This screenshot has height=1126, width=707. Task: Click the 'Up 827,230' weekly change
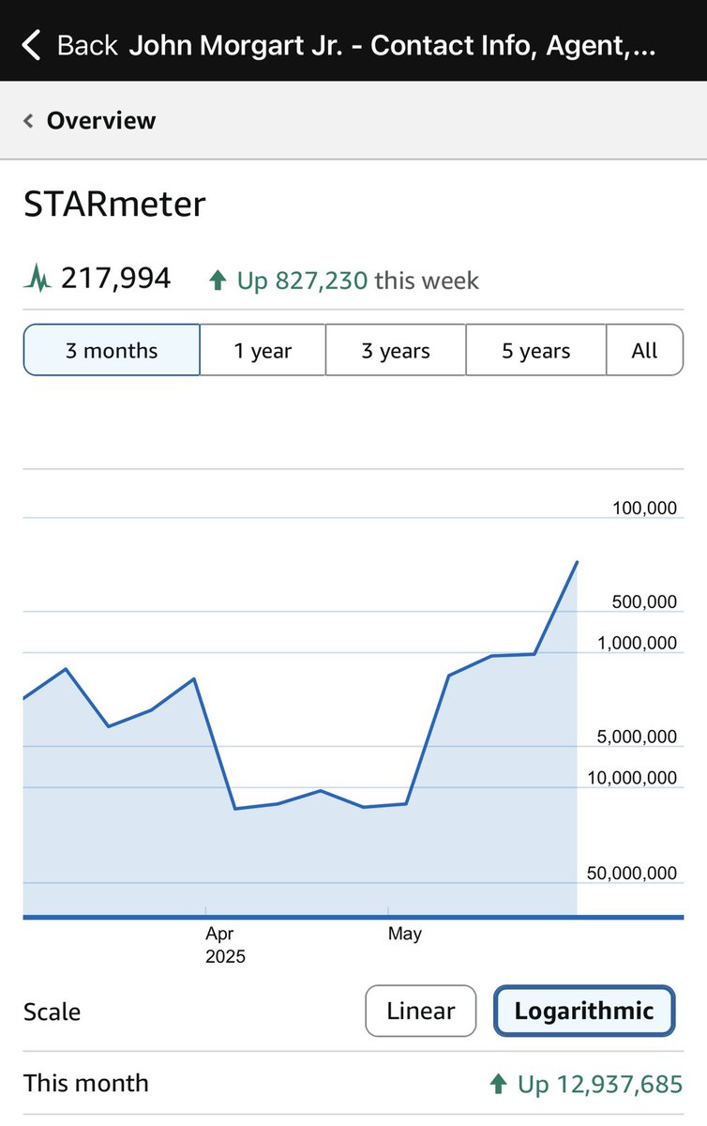tap(302, 280)
